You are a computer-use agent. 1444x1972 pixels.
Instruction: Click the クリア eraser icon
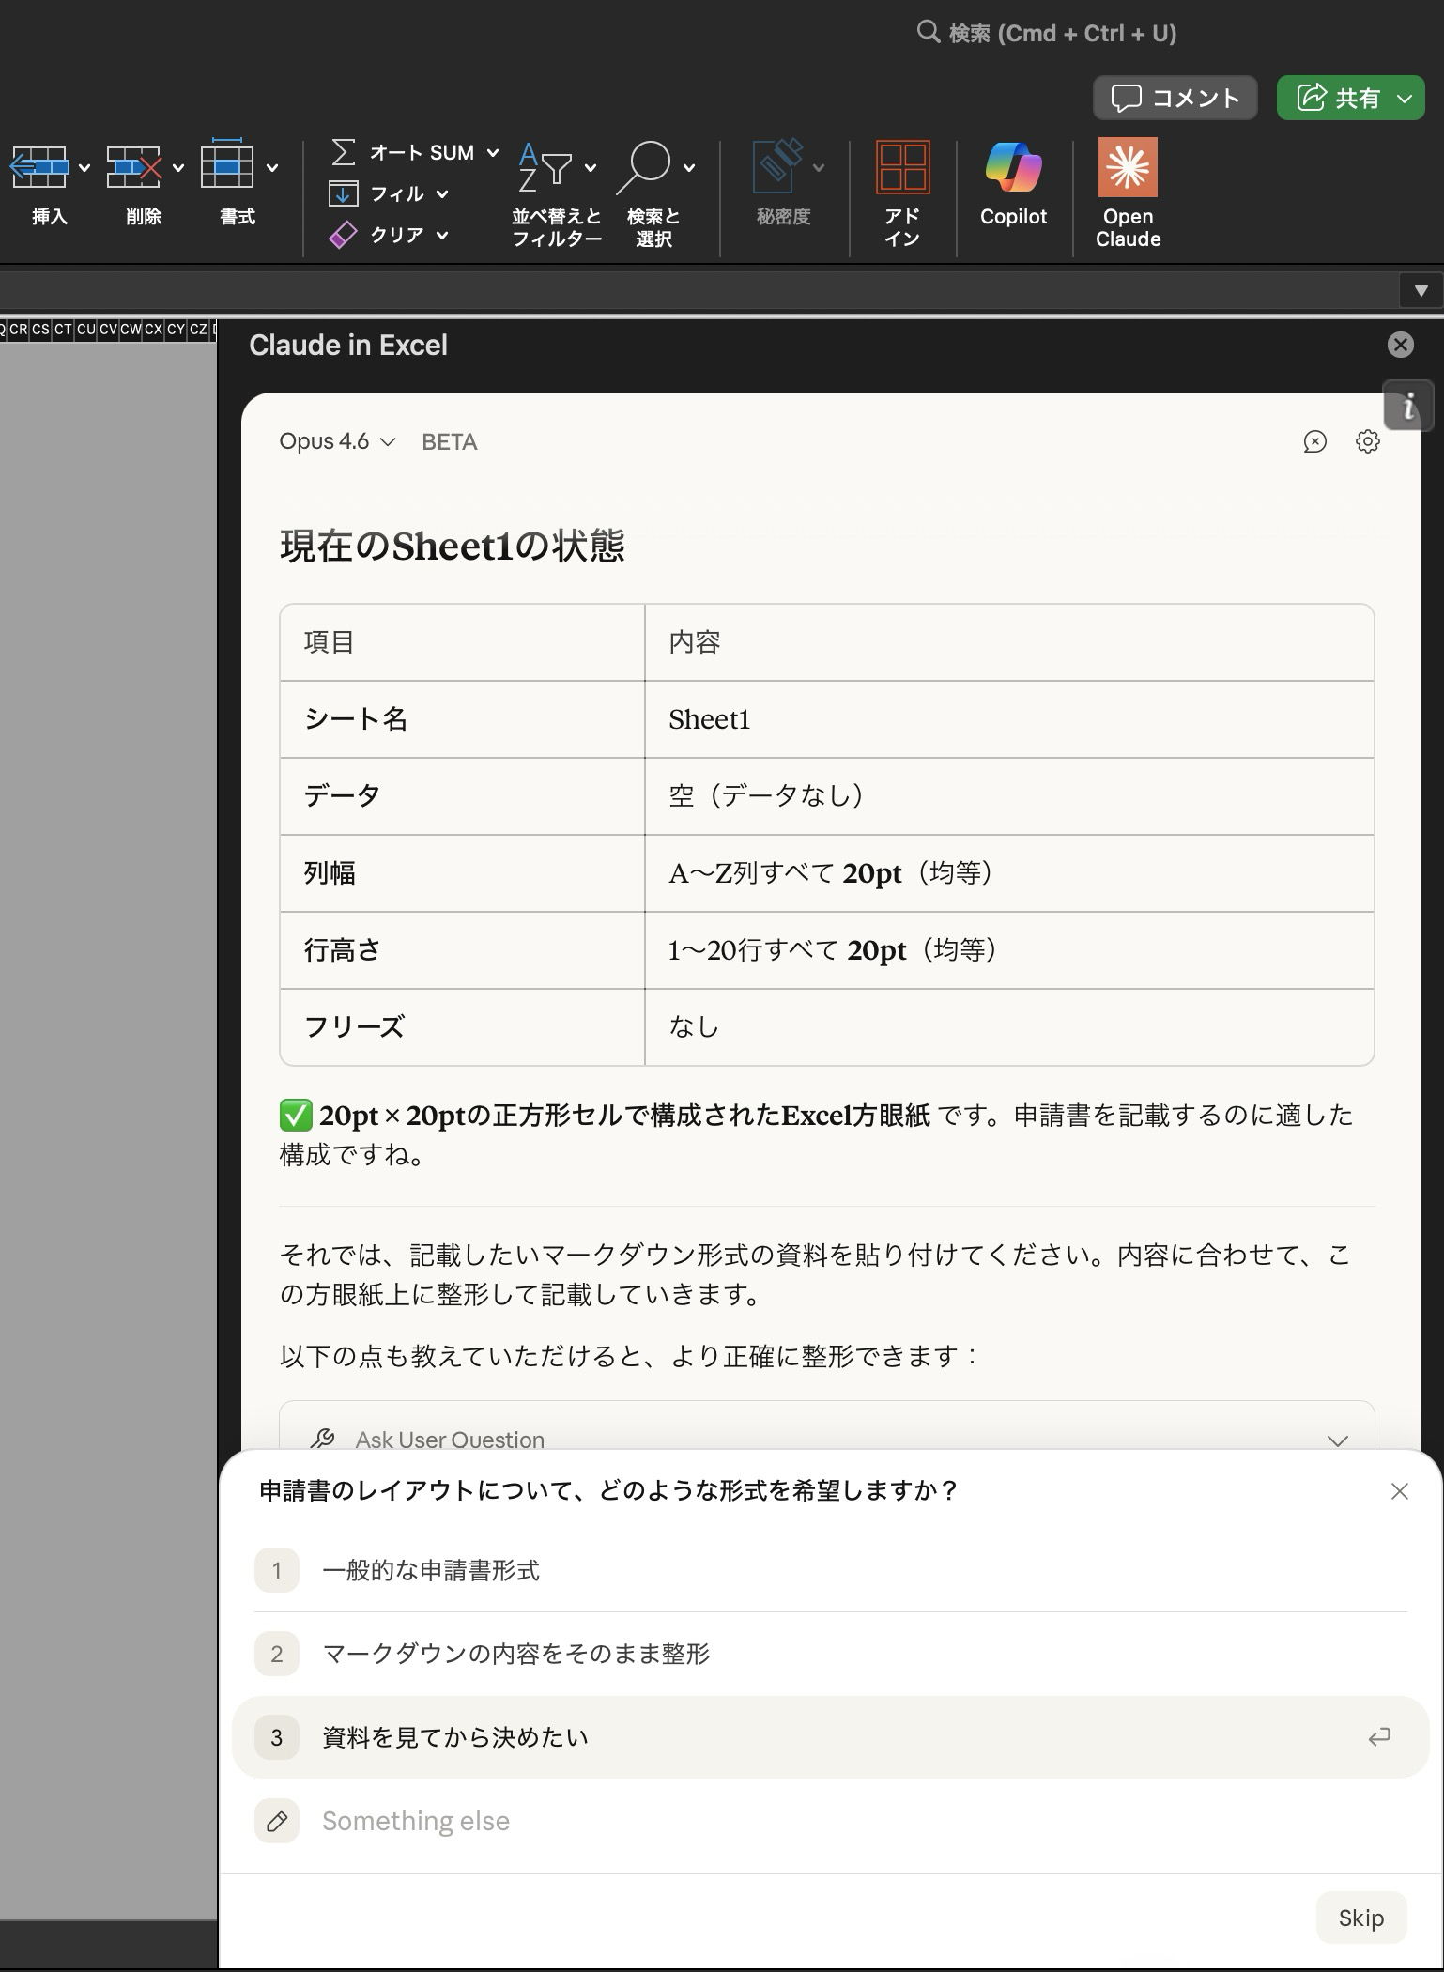[x=343, y=235]
